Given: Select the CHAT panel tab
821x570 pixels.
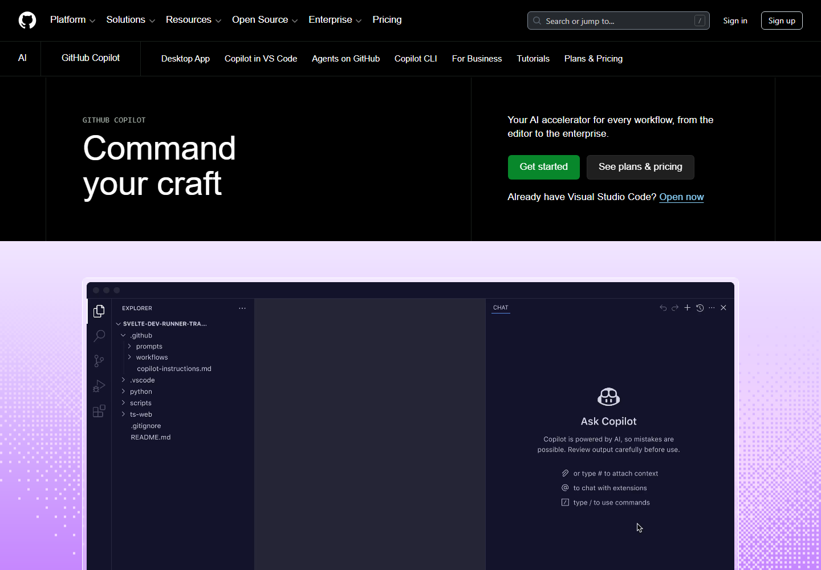Looking at the screenshot, I should [x=501, y=308].
